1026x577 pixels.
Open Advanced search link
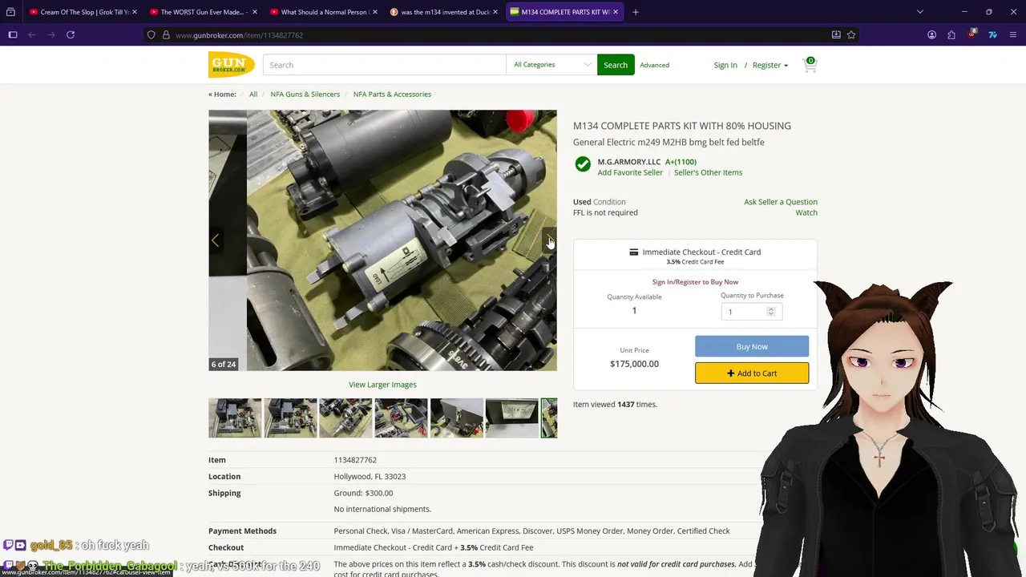[654, 65]
